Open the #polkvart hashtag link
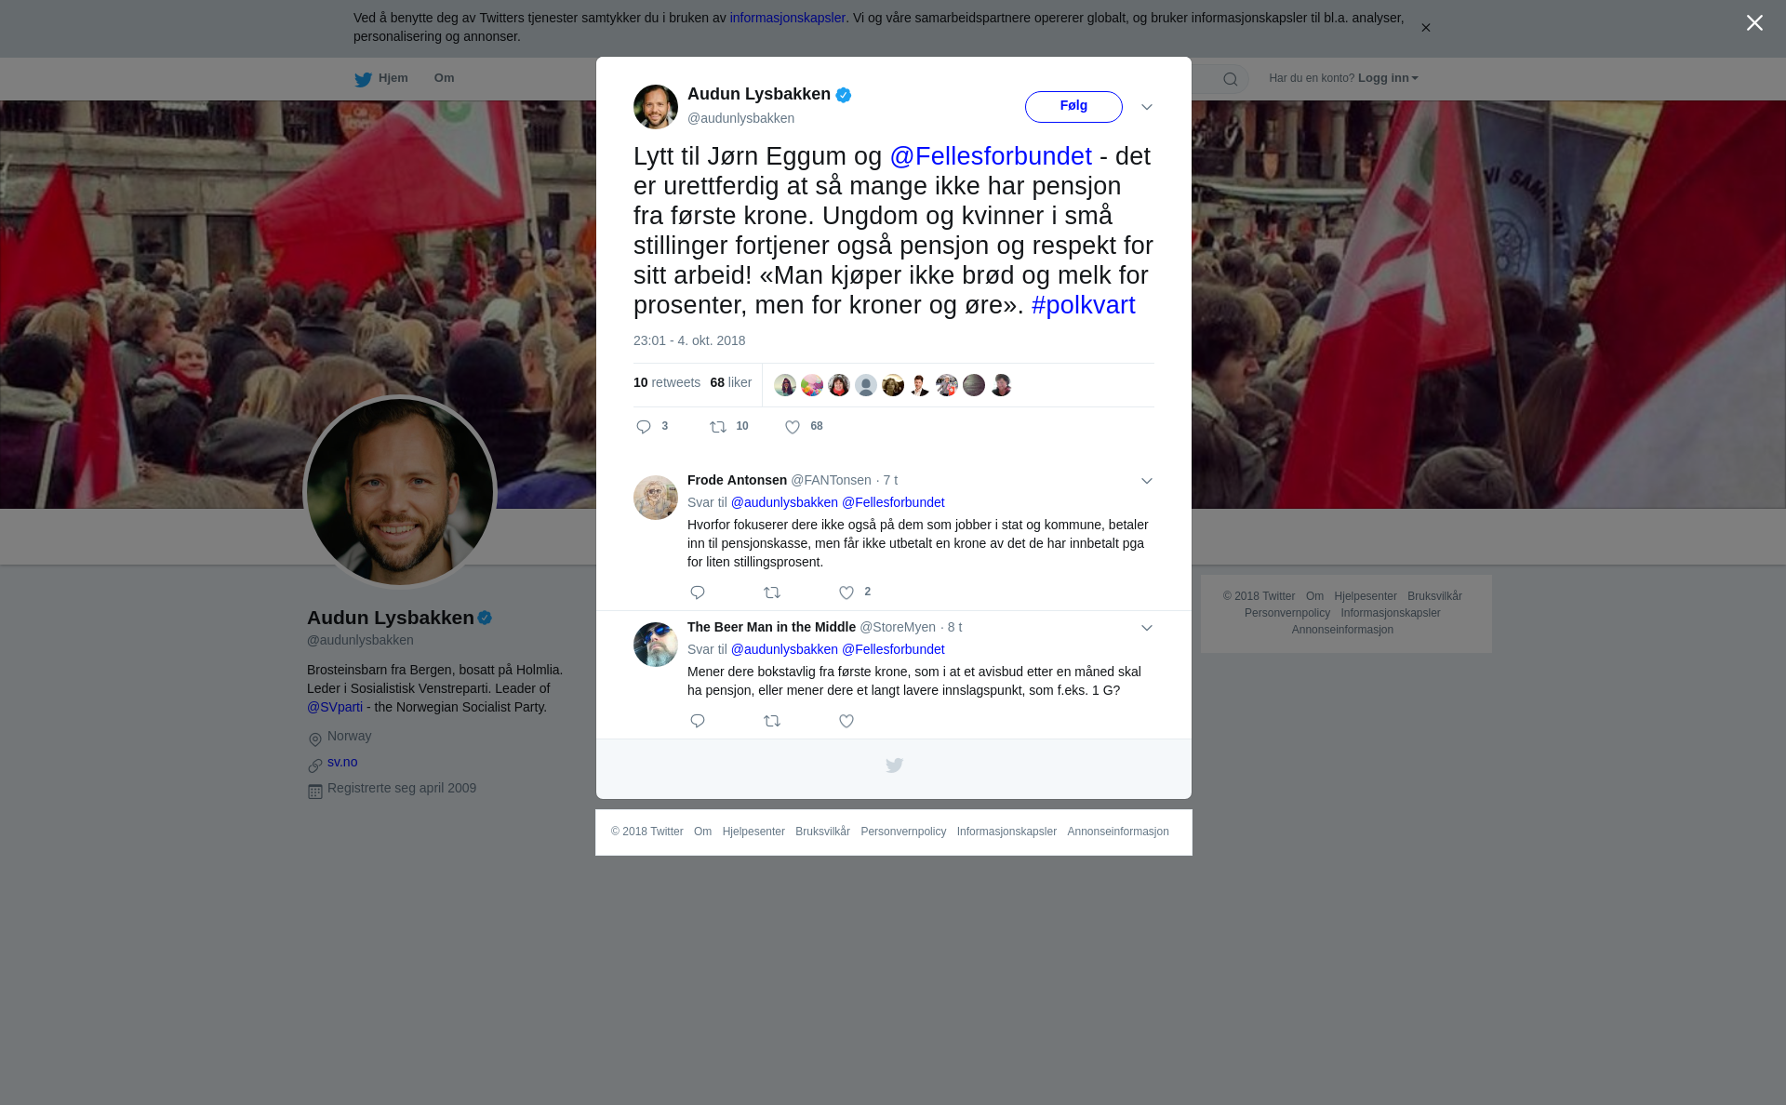The height and width of the screenshot is (1105, 1786). 1083,305
